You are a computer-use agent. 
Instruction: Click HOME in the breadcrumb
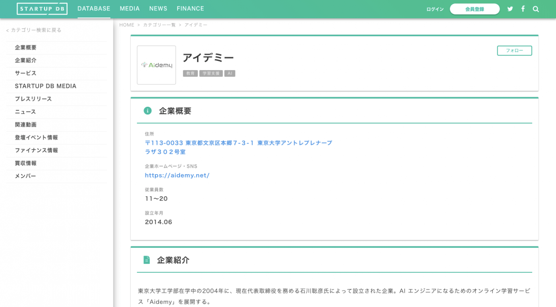click(x=127, y=25)
